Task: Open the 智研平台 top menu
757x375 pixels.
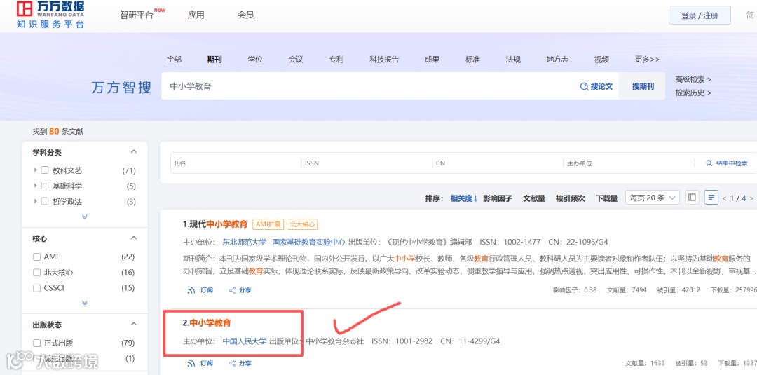Action: coord(137,15)
